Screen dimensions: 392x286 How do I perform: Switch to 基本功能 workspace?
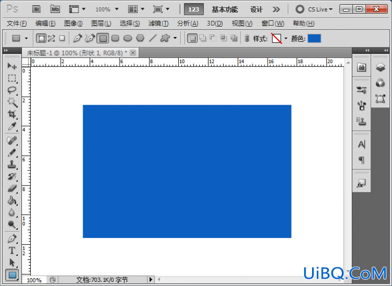tap(225, 9)
